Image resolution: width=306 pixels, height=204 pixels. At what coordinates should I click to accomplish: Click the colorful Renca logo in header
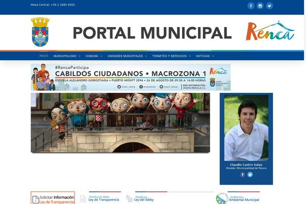click(x=270, y=31)
